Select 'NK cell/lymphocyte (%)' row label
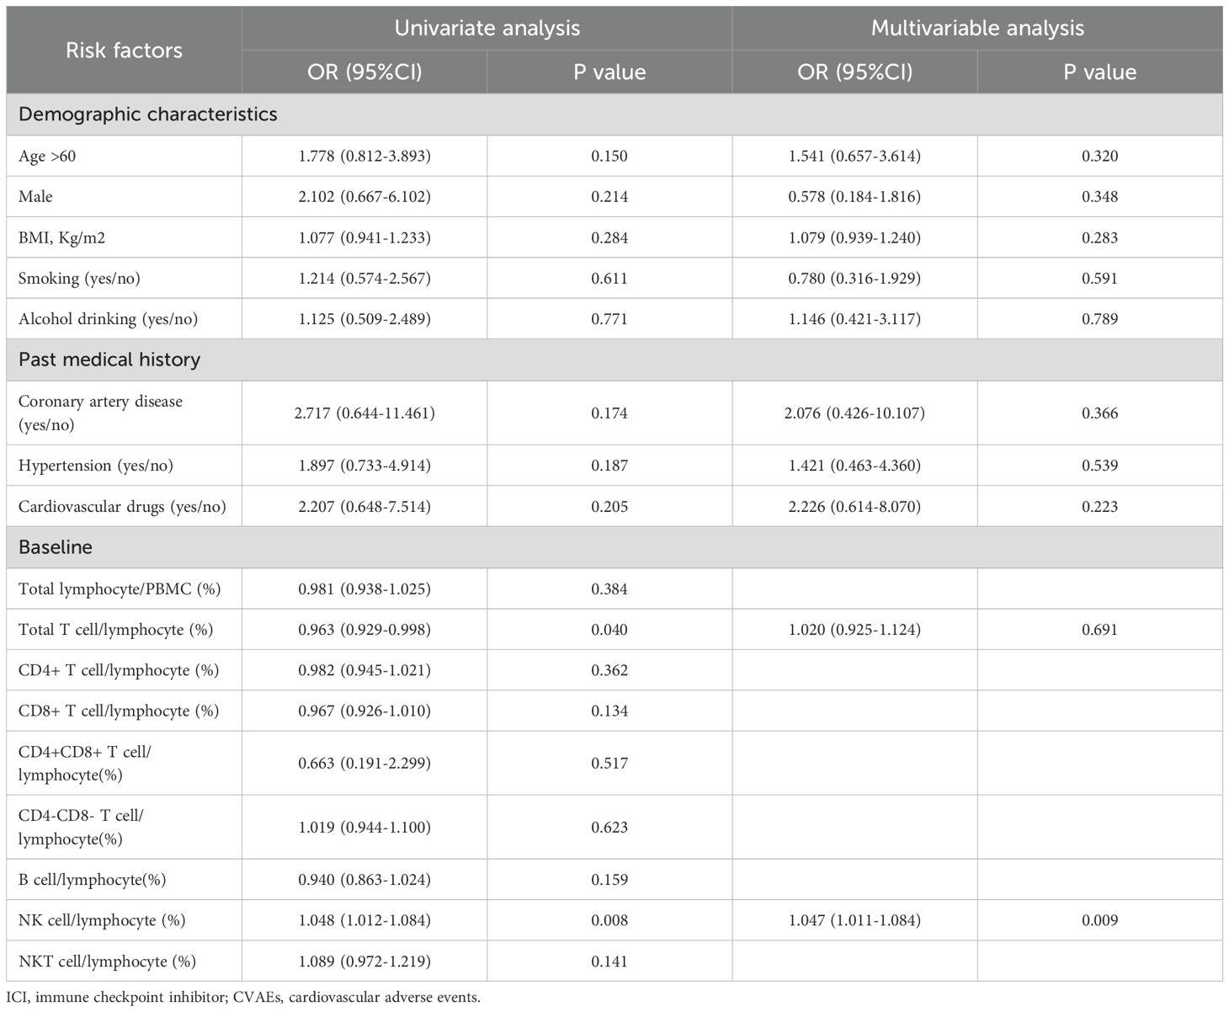1229x1012 pixels. (x=102, y=920)
